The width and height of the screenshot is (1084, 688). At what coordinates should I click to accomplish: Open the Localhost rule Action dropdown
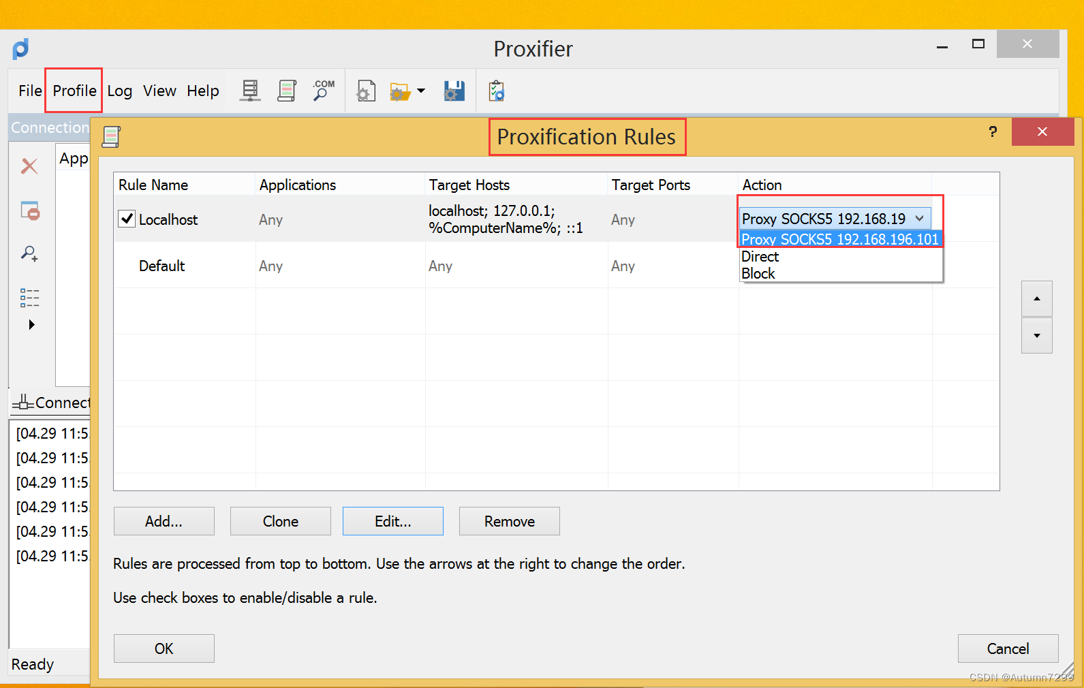tap(835, 219)
